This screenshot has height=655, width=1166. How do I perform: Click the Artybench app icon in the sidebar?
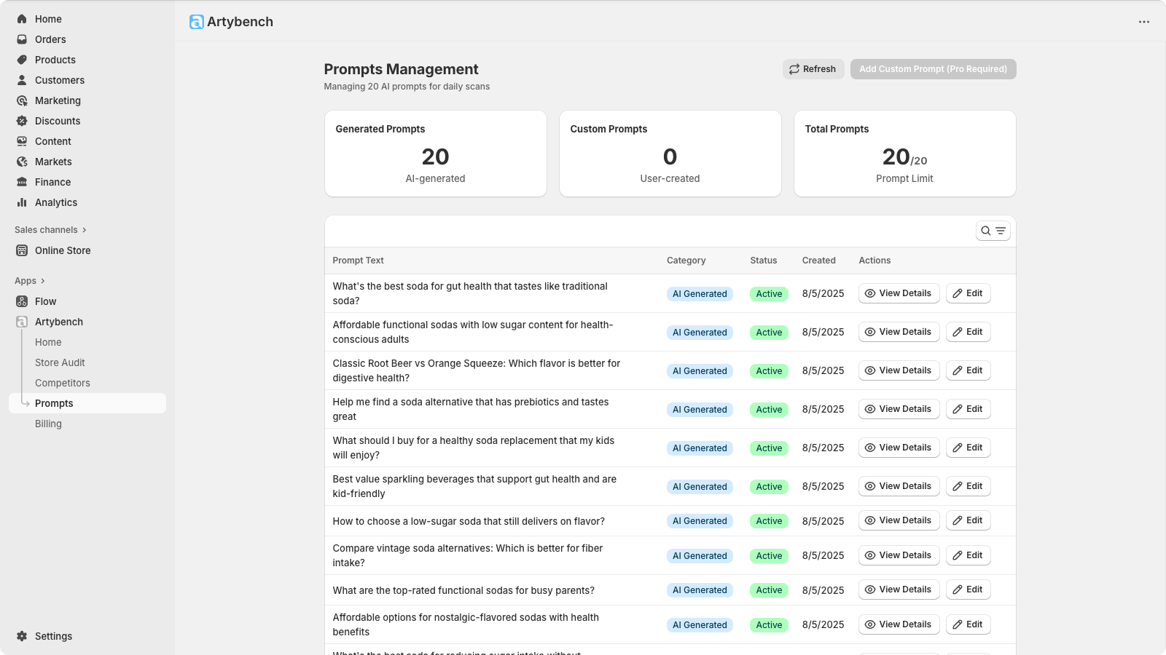(x=22, y=322)
